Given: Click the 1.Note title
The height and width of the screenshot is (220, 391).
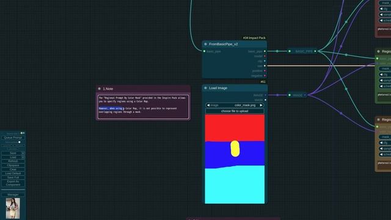Looking at the screenshot, I should [x=108, y=89].
